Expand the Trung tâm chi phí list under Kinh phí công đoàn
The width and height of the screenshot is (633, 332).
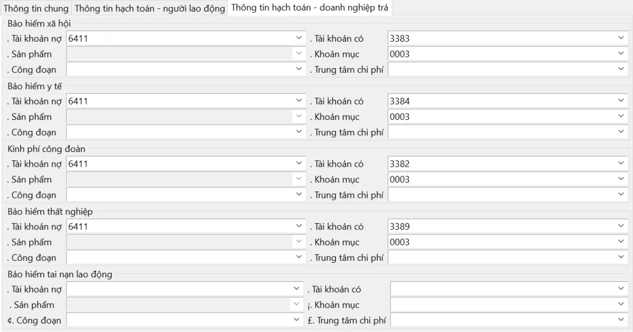621,195
